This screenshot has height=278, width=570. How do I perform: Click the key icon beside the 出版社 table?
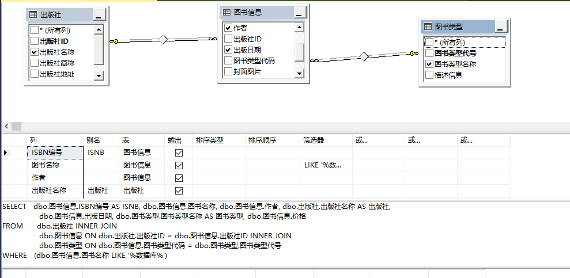(114, 42)
